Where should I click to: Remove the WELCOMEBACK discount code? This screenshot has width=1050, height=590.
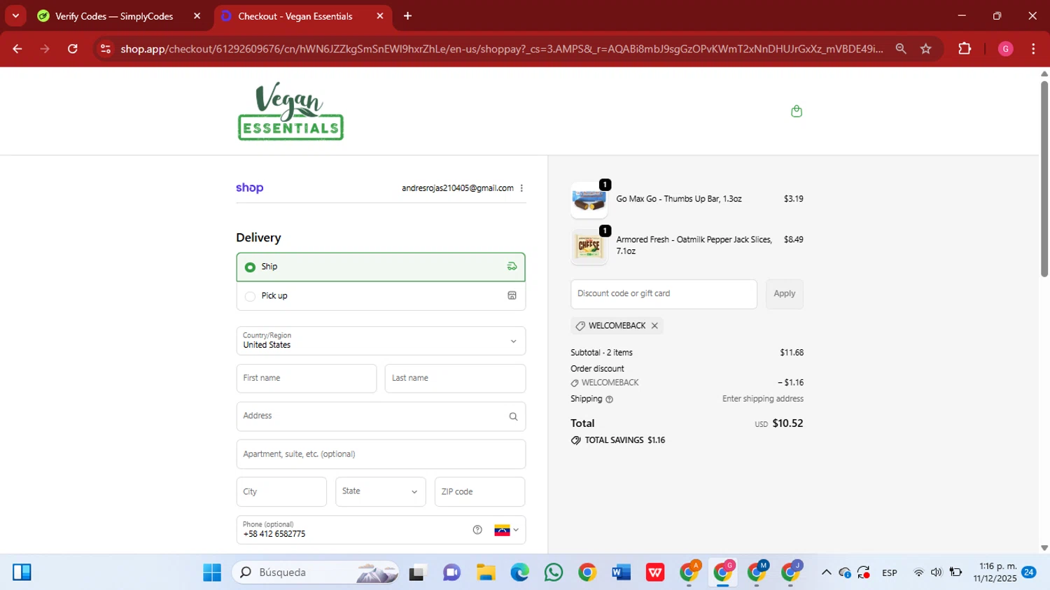(654, 325)
